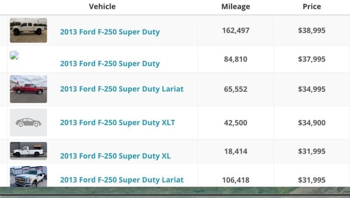This screenshot has width=350, height=198.
Task: Open the Lariat link with 106,418 miles
Action: [122, 180]
